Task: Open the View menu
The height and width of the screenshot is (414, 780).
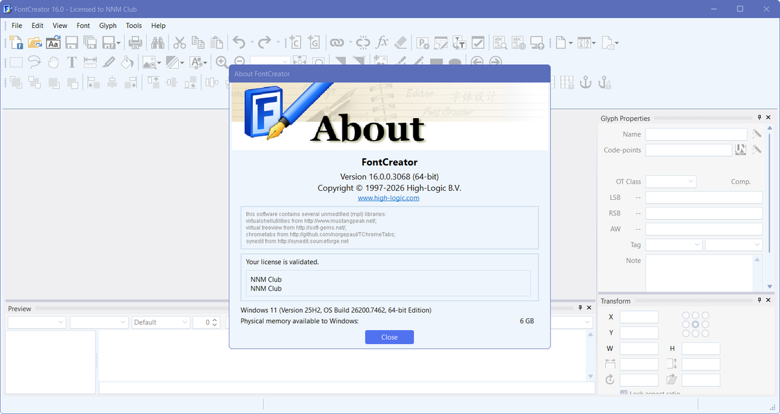Action: pos(60,25)
